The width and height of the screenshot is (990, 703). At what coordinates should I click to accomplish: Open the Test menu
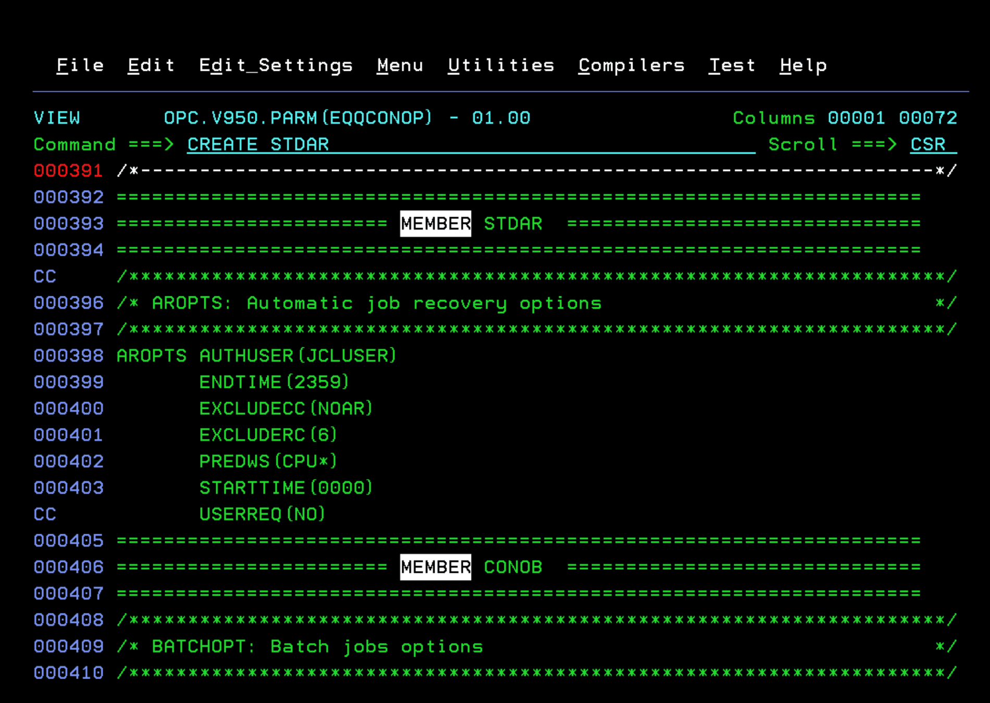pyautogui.click(x=732, y=65)
